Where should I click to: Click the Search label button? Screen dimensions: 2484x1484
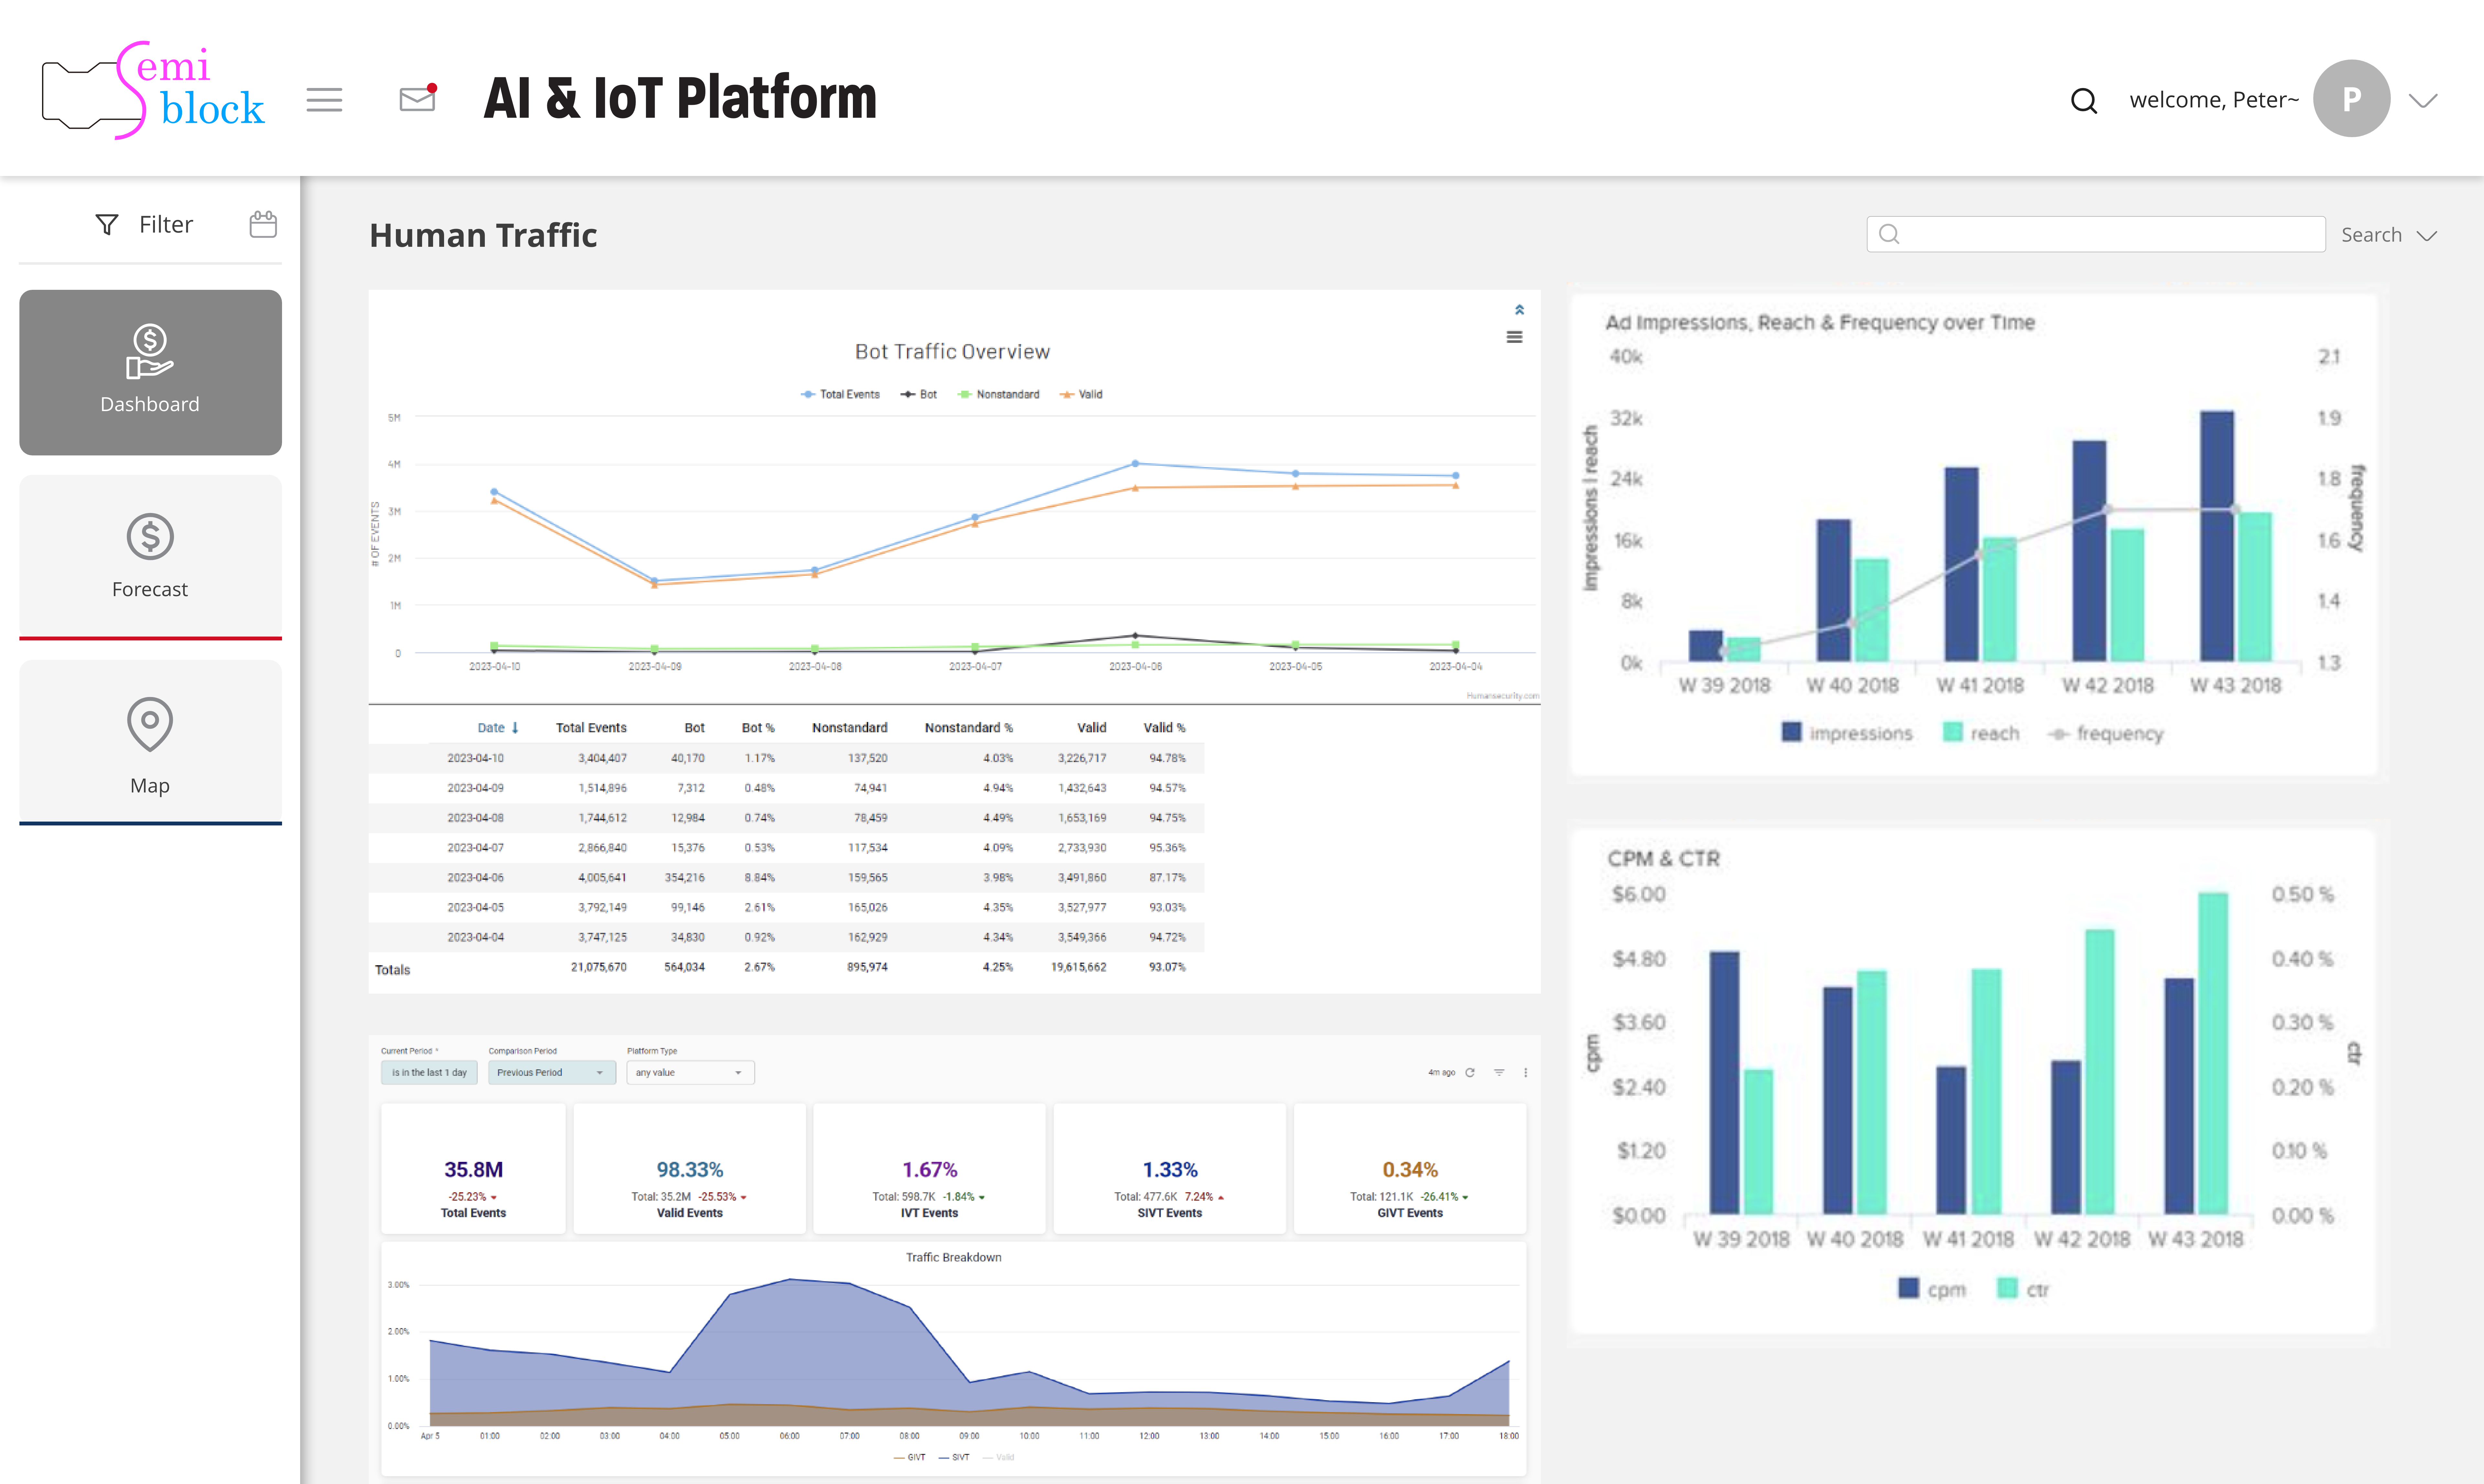[2371, 235]
